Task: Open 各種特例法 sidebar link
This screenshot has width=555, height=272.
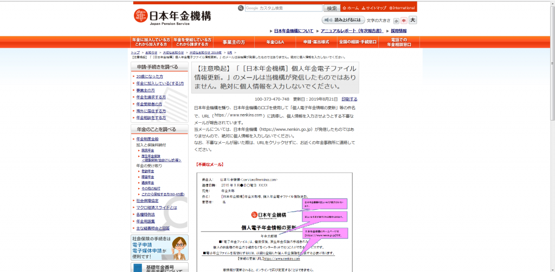Action: [145, 215]
